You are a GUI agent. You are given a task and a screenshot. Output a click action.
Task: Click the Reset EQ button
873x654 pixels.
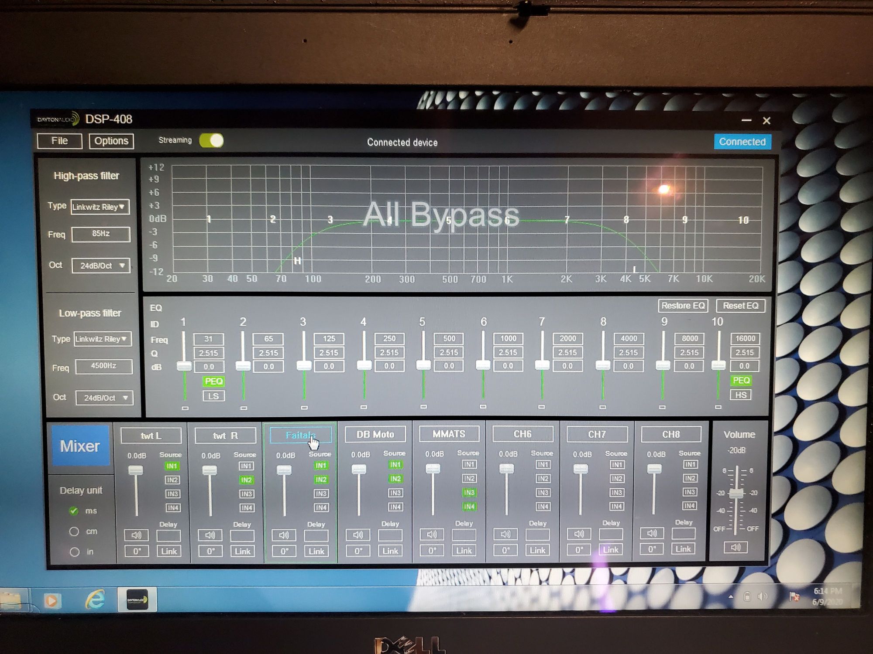coord(740,306)
